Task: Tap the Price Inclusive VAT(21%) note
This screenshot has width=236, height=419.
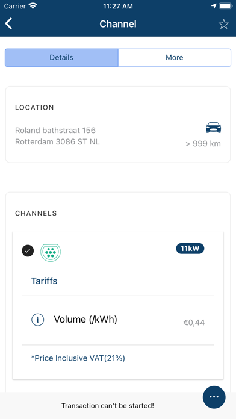Action: coord(78,358)
